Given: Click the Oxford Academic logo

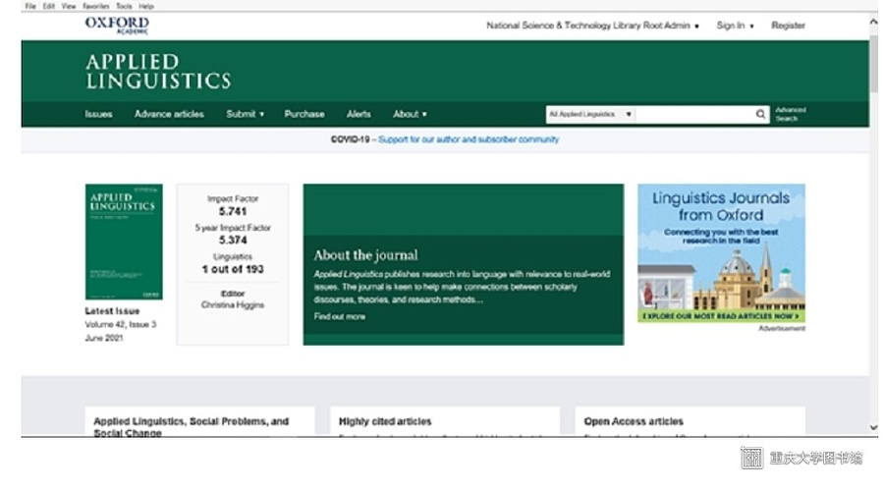Looking at the screenshot, I should click(117, 26).
